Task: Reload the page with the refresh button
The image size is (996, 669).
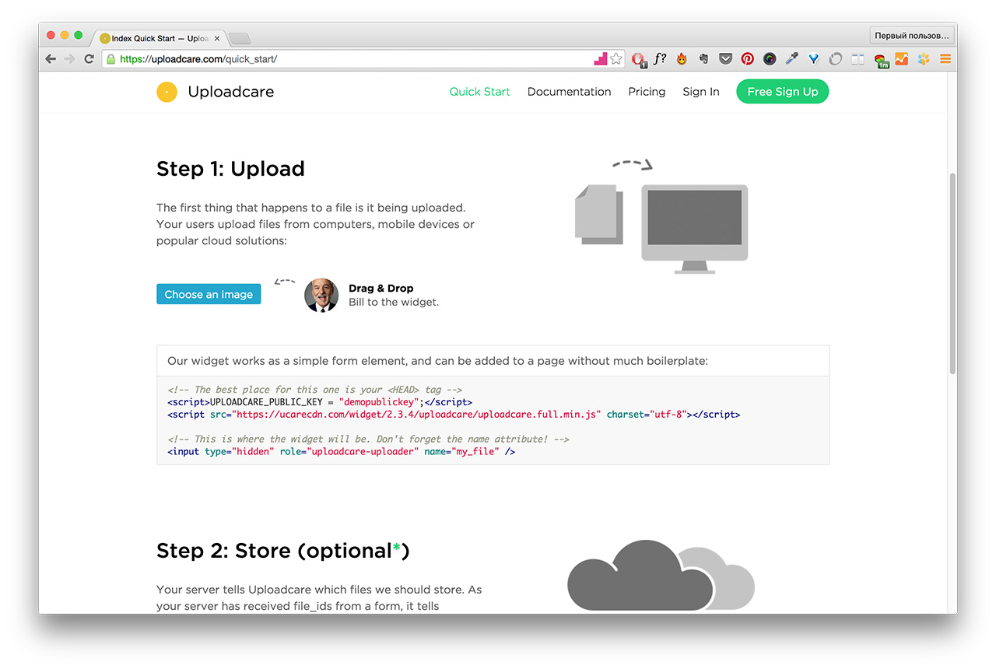Action: [89, 58]
